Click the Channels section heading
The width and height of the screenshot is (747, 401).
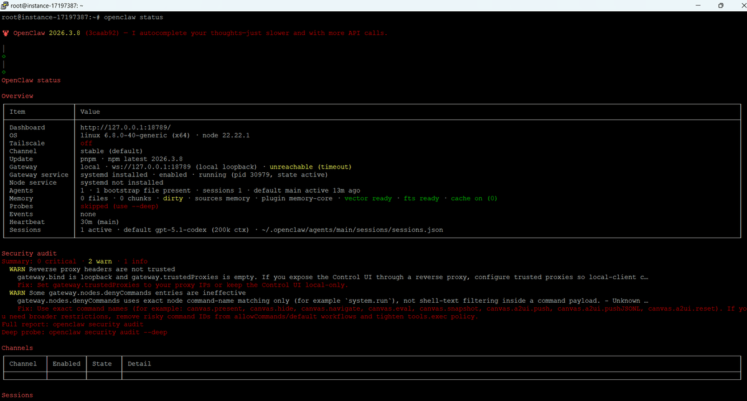coord(17,348)
